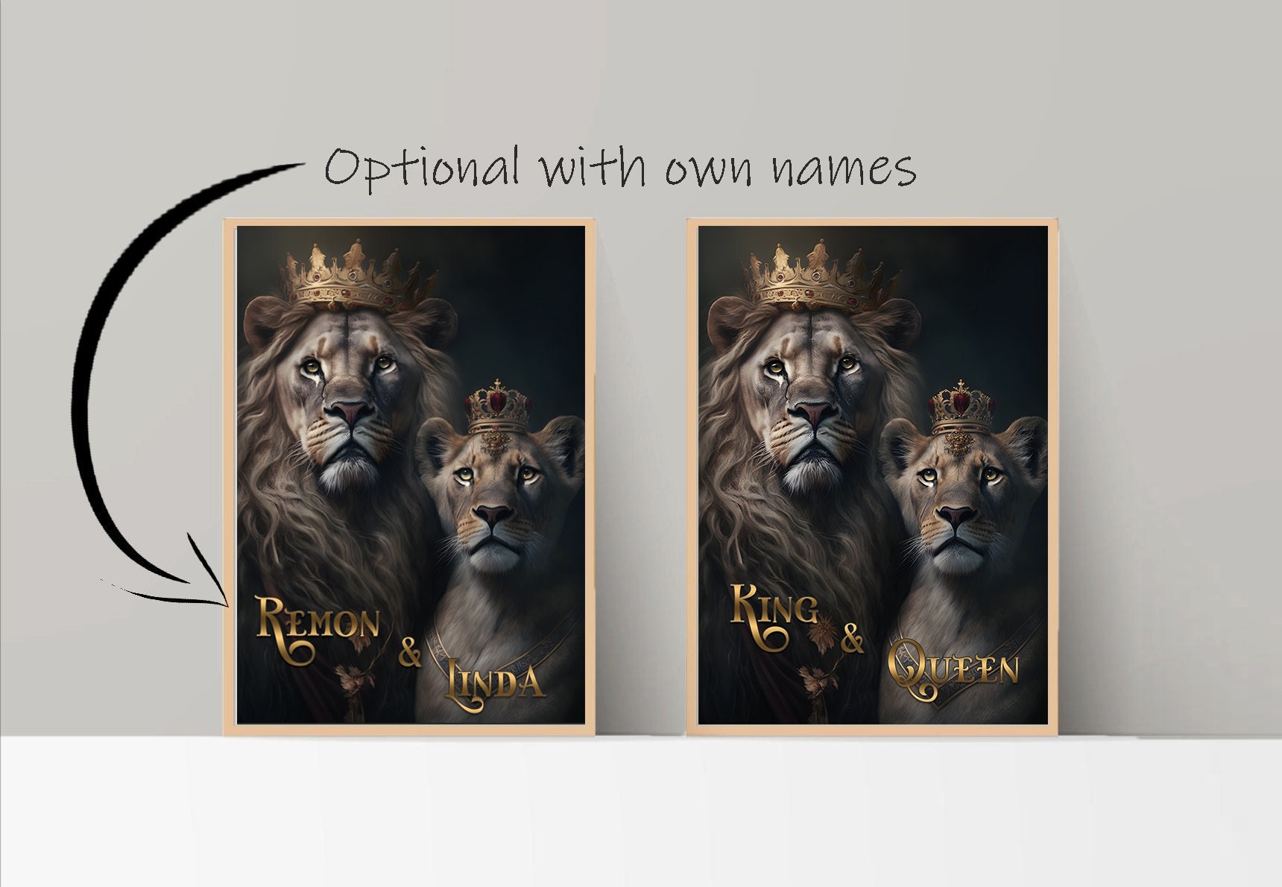Click the right King & Queen poster
Image resolution: width=1282 pixels, height=887 pixels.
pyautogui.click(x=873, y=476)
